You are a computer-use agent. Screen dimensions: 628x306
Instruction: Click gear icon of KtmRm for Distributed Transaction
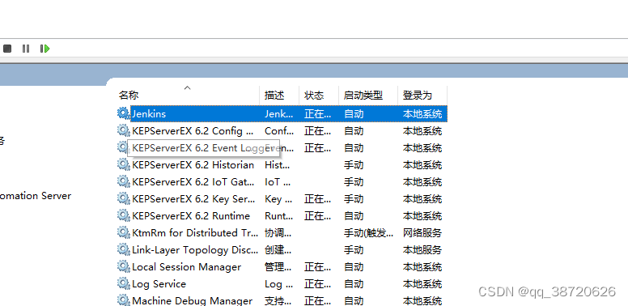[123, 232]
